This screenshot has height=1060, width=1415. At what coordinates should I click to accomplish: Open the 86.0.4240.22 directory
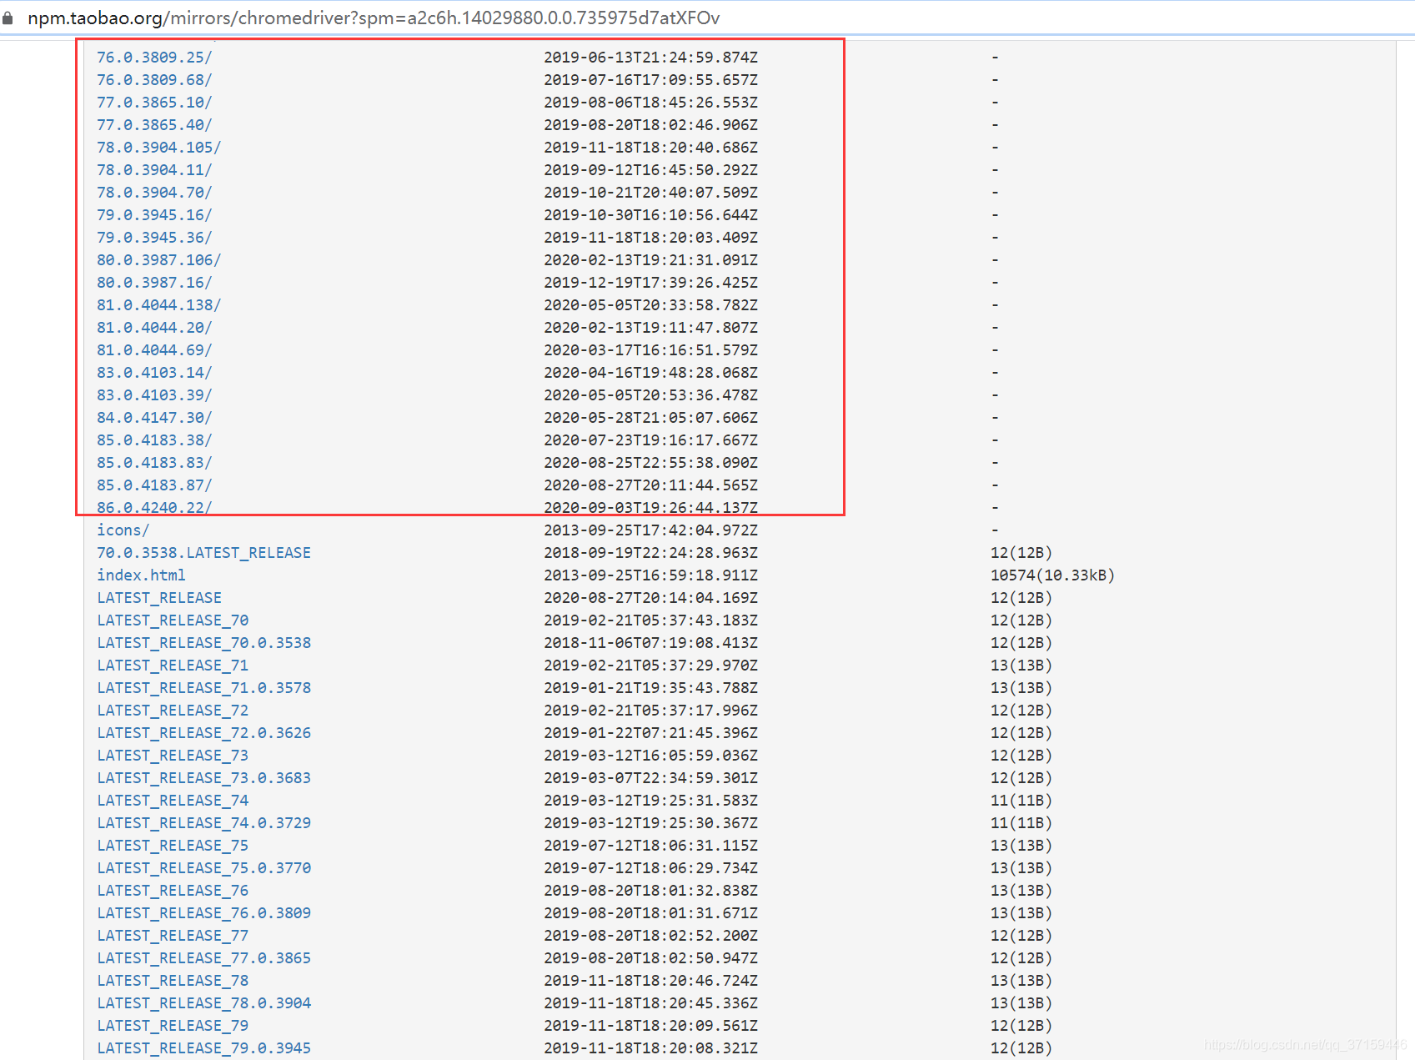[x=153, y=507]
